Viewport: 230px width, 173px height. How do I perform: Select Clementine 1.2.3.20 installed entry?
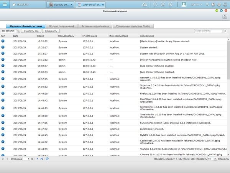113,108
